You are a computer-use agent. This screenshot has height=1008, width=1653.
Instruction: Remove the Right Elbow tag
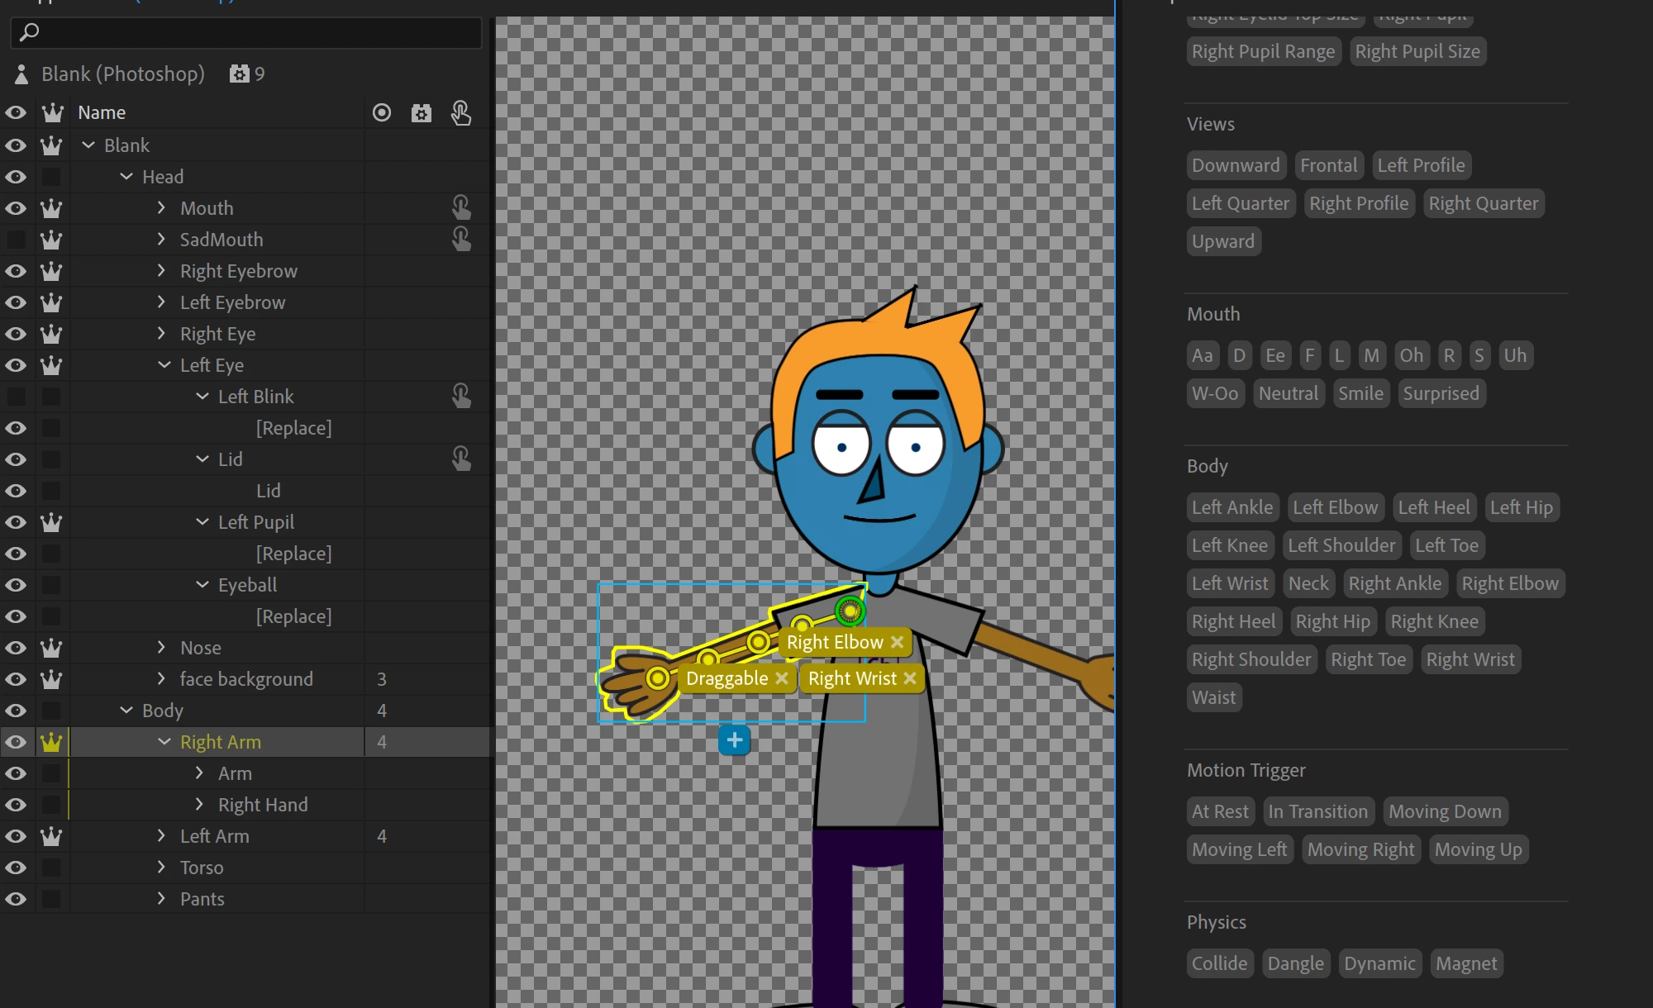898,642
